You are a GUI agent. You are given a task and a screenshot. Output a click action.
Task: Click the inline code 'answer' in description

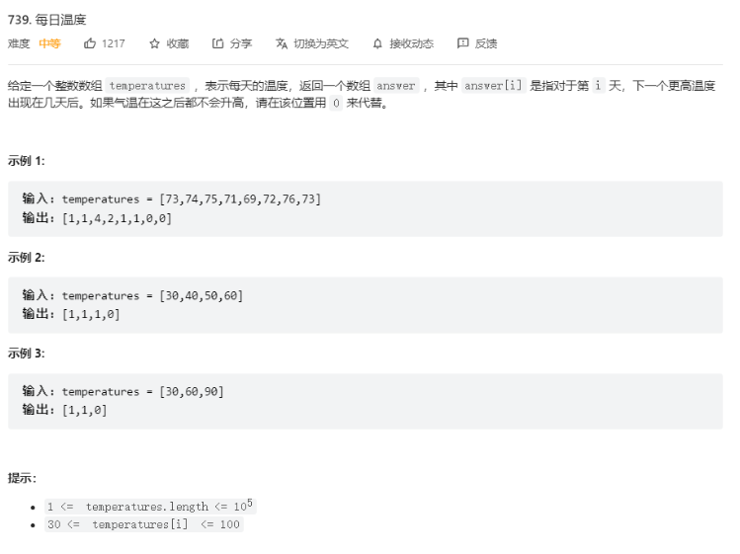coord(396,86)
